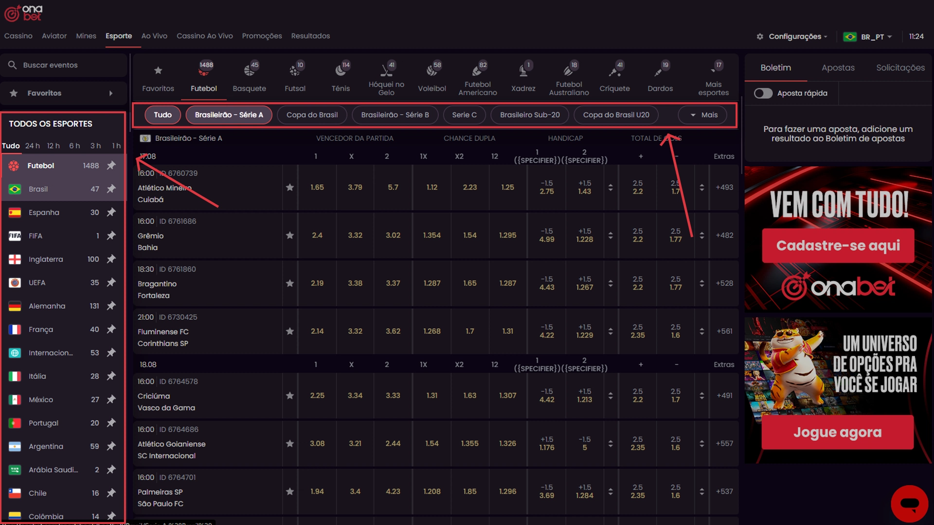Go to Ao Vivo section
Viewport: 934px width, 525px height.
tap(154, 36)
